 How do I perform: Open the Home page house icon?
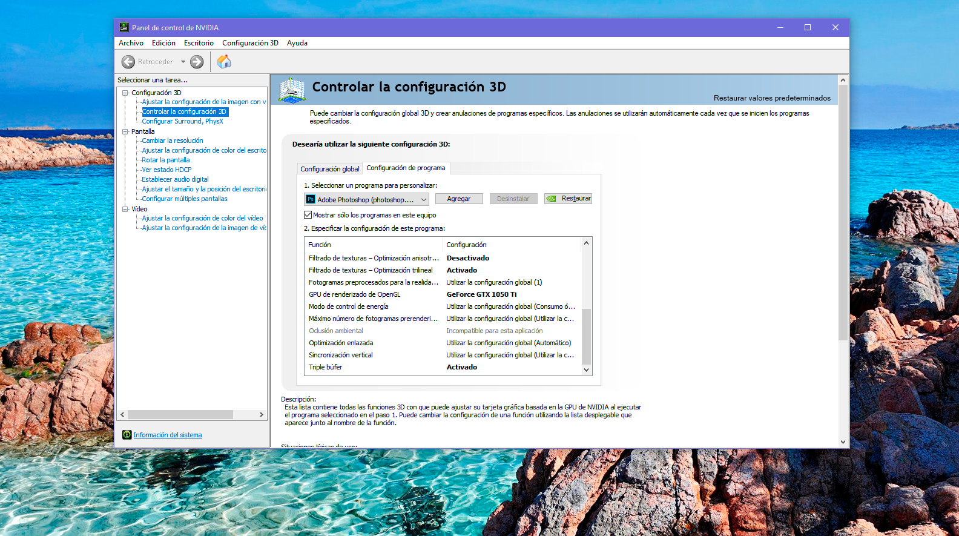(224, 61)
